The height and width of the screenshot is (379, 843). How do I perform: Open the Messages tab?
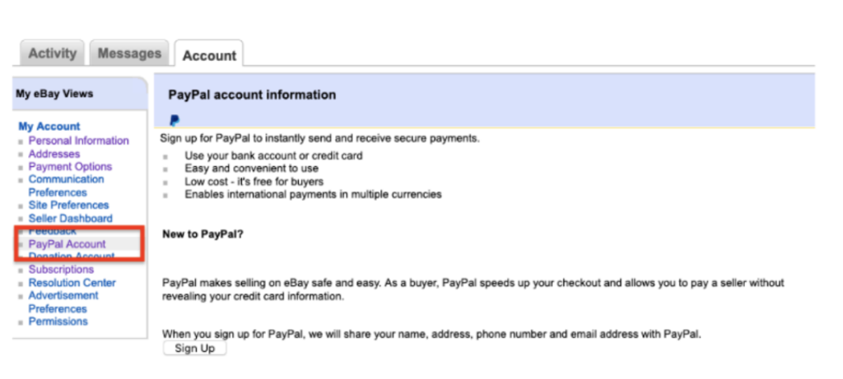click(x=129, y=53)
